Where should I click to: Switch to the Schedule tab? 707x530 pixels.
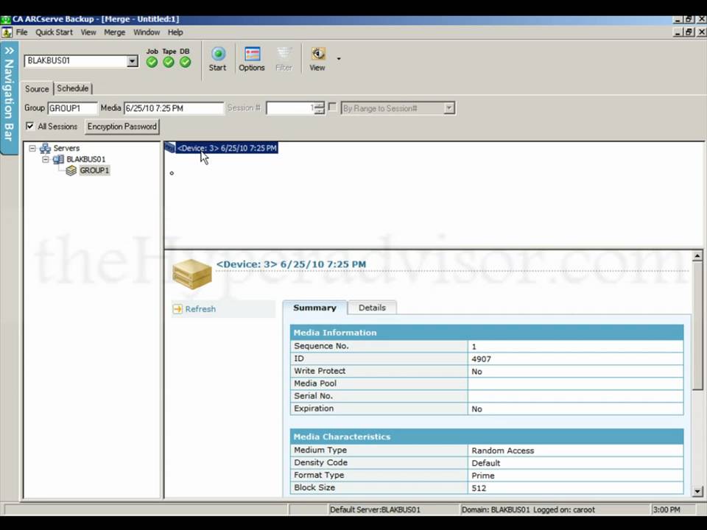click(x=73, y=88)
